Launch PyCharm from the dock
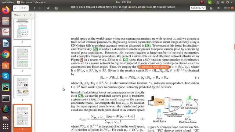 (6, 87)
